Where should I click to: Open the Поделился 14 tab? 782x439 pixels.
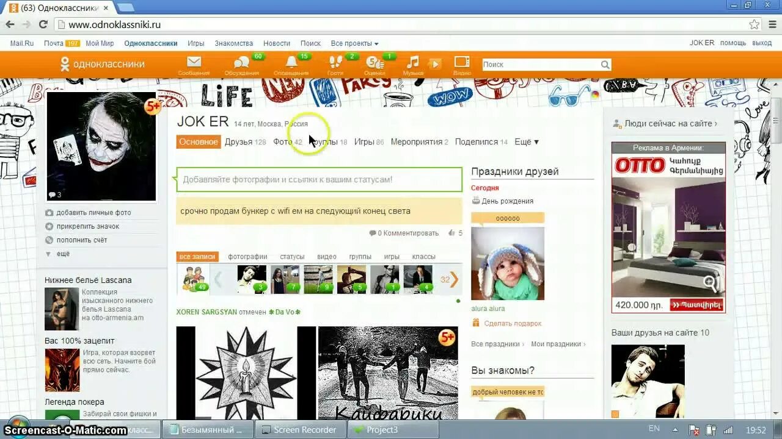click(481, 141)
